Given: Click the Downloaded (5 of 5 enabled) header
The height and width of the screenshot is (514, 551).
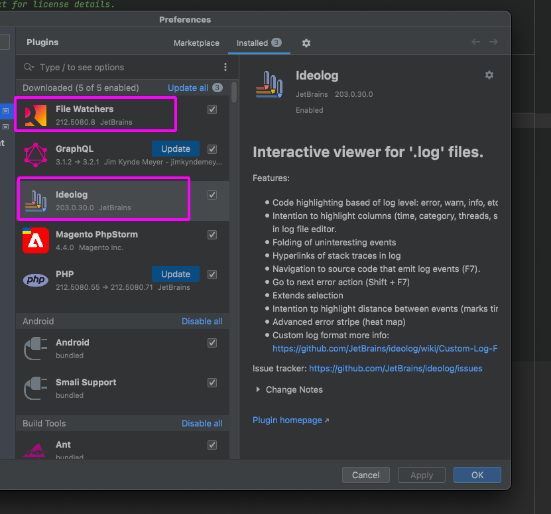Looking at the screenshot, I should (x=81, y=88).
